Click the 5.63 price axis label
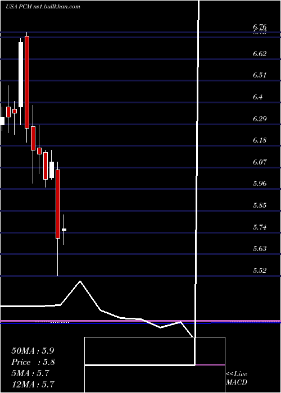 [260, 249]
